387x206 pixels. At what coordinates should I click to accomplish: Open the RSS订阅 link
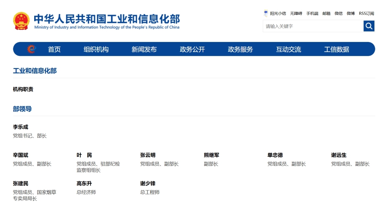366,14
